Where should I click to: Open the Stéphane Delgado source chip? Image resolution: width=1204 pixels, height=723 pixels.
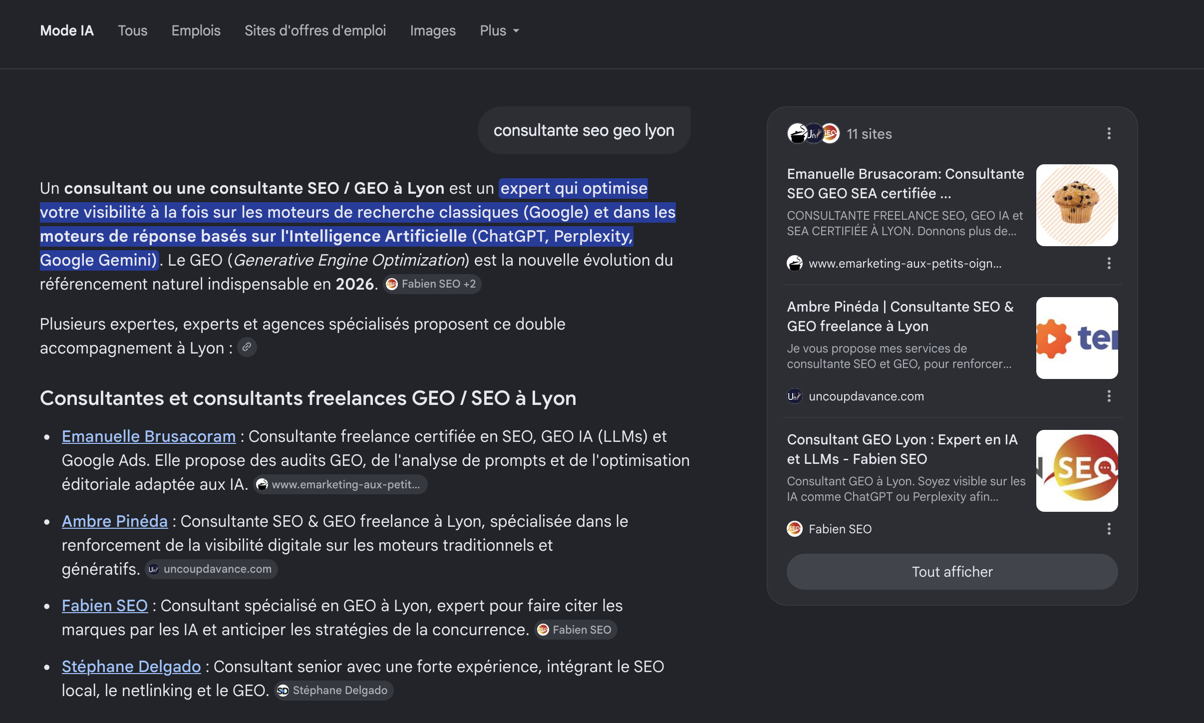point(334,691)
